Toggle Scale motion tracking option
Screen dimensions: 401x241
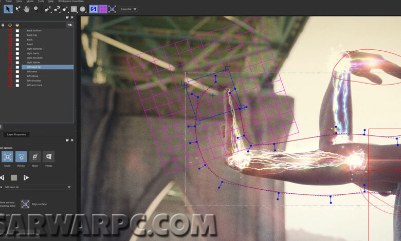point(7,156)
